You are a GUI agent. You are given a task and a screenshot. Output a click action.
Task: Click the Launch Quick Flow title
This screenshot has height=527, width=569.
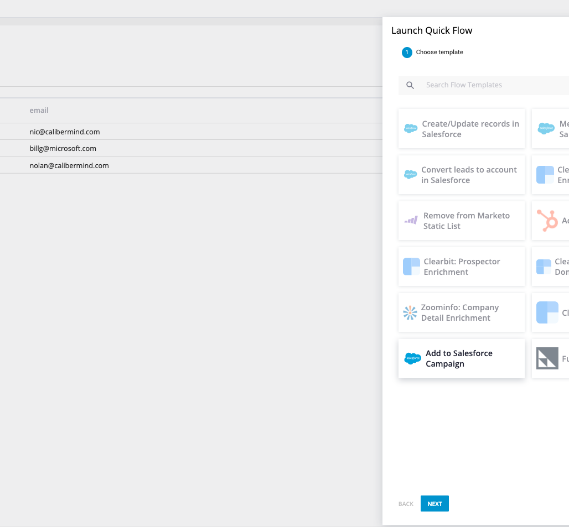coord(432,30)
